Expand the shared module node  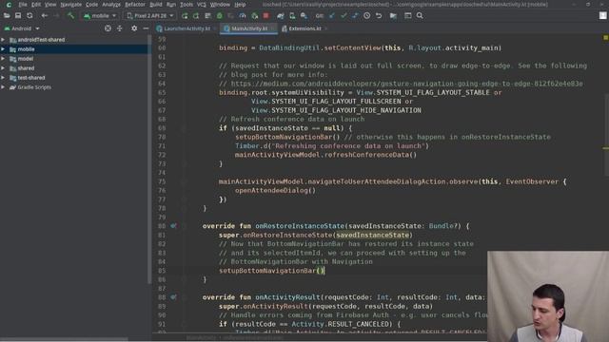pyautogui.click(x=3, y=68)
